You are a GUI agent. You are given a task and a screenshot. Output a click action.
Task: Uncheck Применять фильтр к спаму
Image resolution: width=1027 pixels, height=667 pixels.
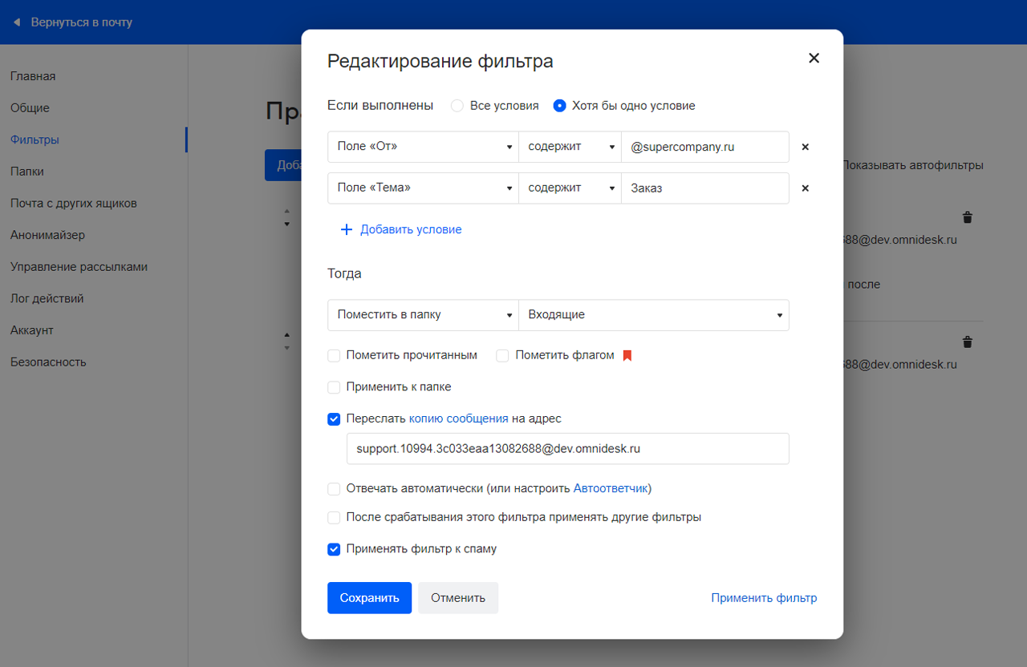tap(334, 549)
